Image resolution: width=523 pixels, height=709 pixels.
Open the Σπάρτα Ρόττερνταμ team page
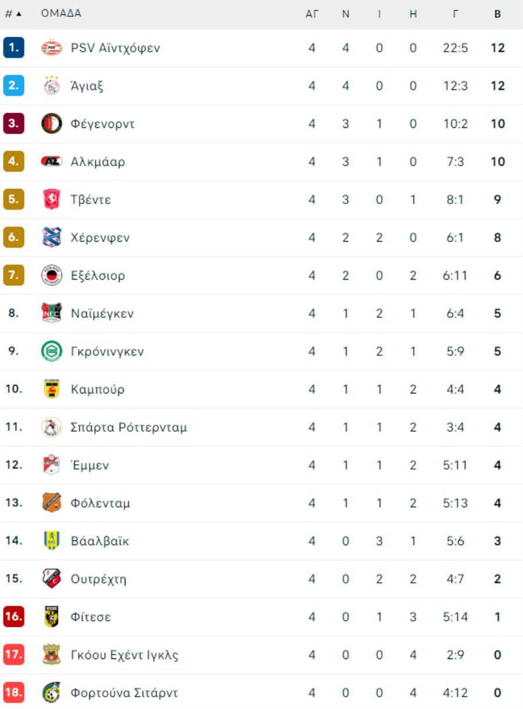pyautogui.click(x=129, y=428)
